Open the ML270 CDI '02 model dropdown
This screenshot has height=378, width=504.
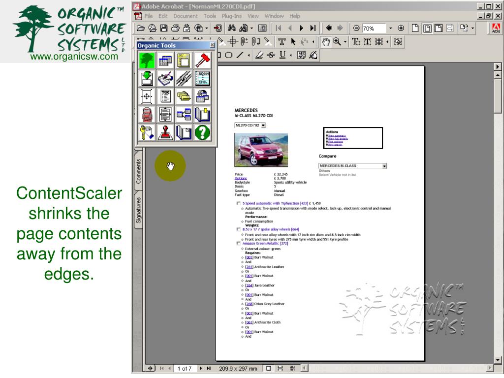point(263,126)
